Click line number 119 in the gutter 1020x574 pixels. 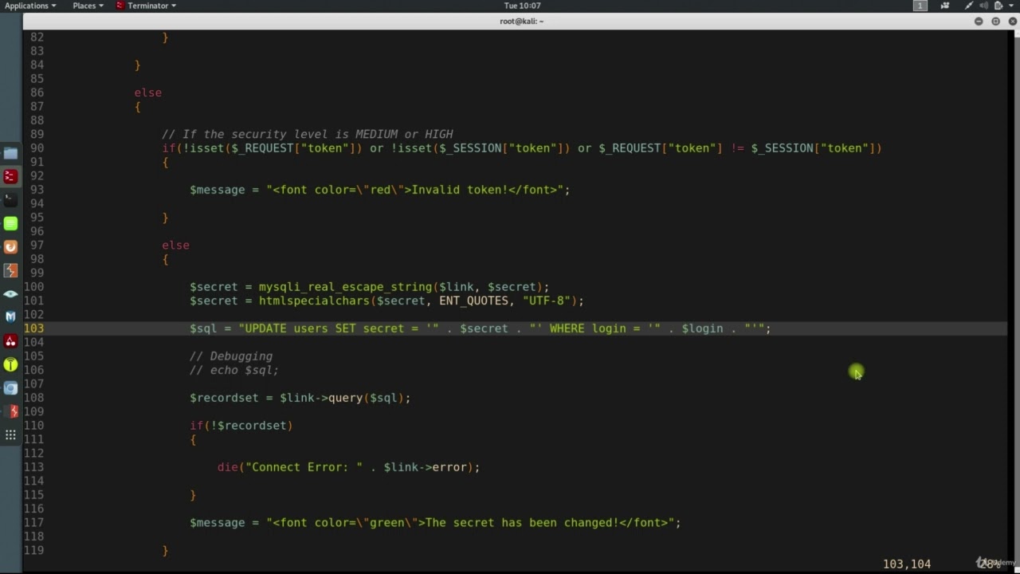(x=33, y=551)
